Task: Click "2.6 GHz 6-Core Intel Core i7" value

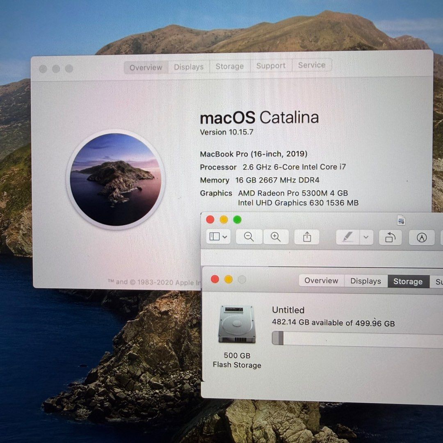Action: pyautogui.click(x=294, y=167)
